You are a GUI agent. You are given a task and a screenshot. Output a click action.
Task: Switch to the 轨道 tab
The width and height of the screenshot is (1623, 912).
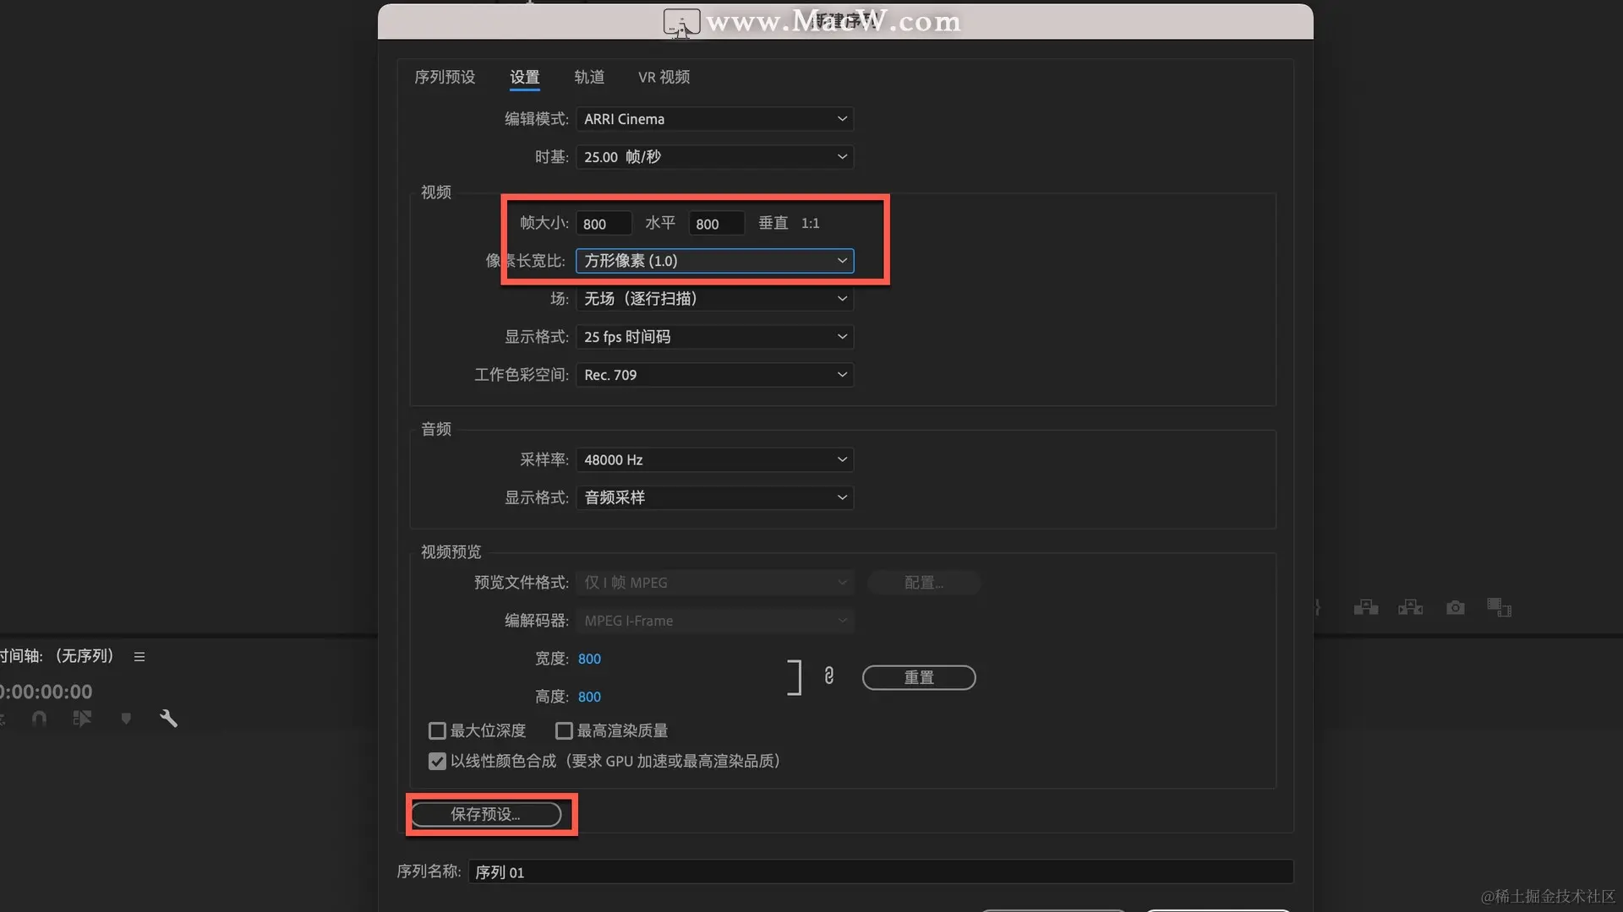point(589,78)
